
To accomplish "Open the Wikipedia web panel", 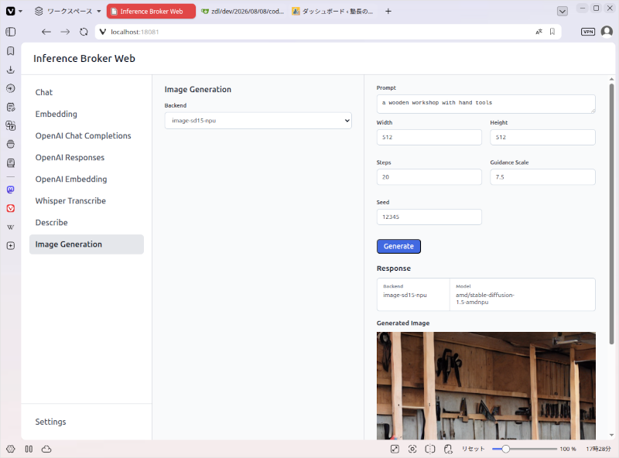I will coord(11,227).
